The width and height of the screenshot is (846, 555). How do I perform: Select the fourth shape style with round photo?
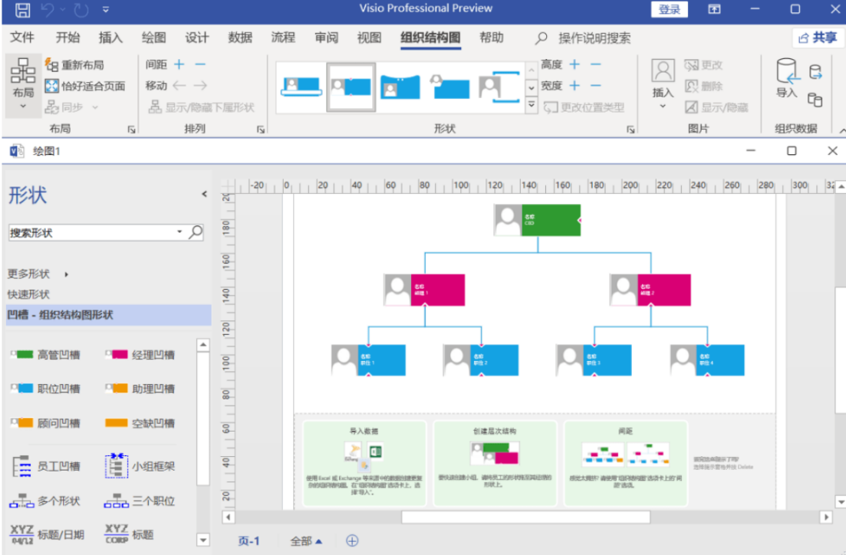449,87
